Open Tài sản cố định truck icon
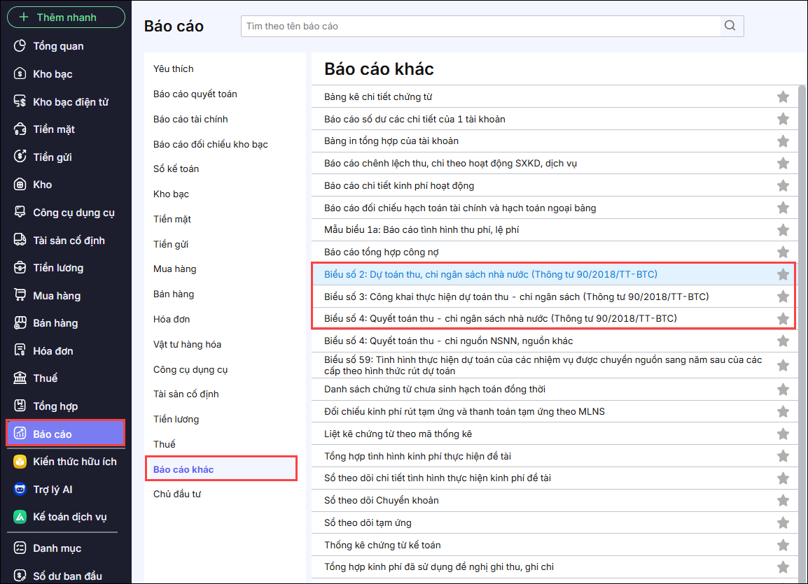The width and height of the screenshot is (808, 584). tap(20, 241)
